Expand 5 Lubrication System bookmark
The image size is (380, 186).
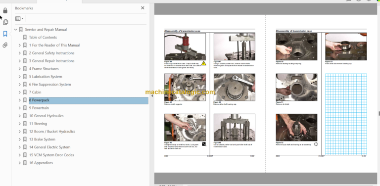[20, 77]
